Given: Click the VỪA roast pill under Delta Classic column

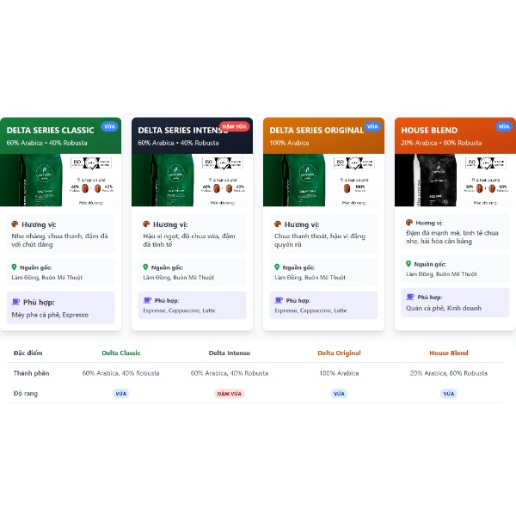Looking at the screenshot, I should point(121,394).
